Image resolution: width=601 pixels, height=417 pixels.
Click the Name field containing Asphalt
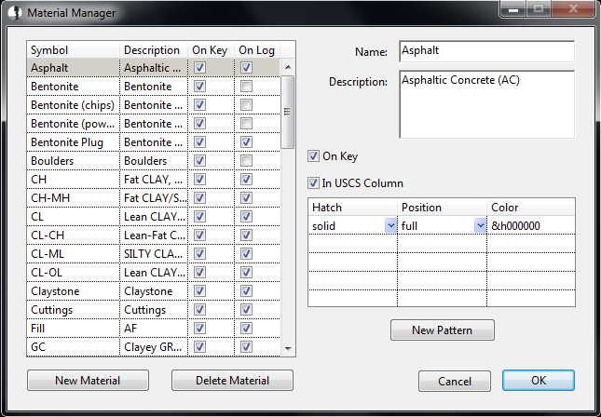(x=486, y=51)
